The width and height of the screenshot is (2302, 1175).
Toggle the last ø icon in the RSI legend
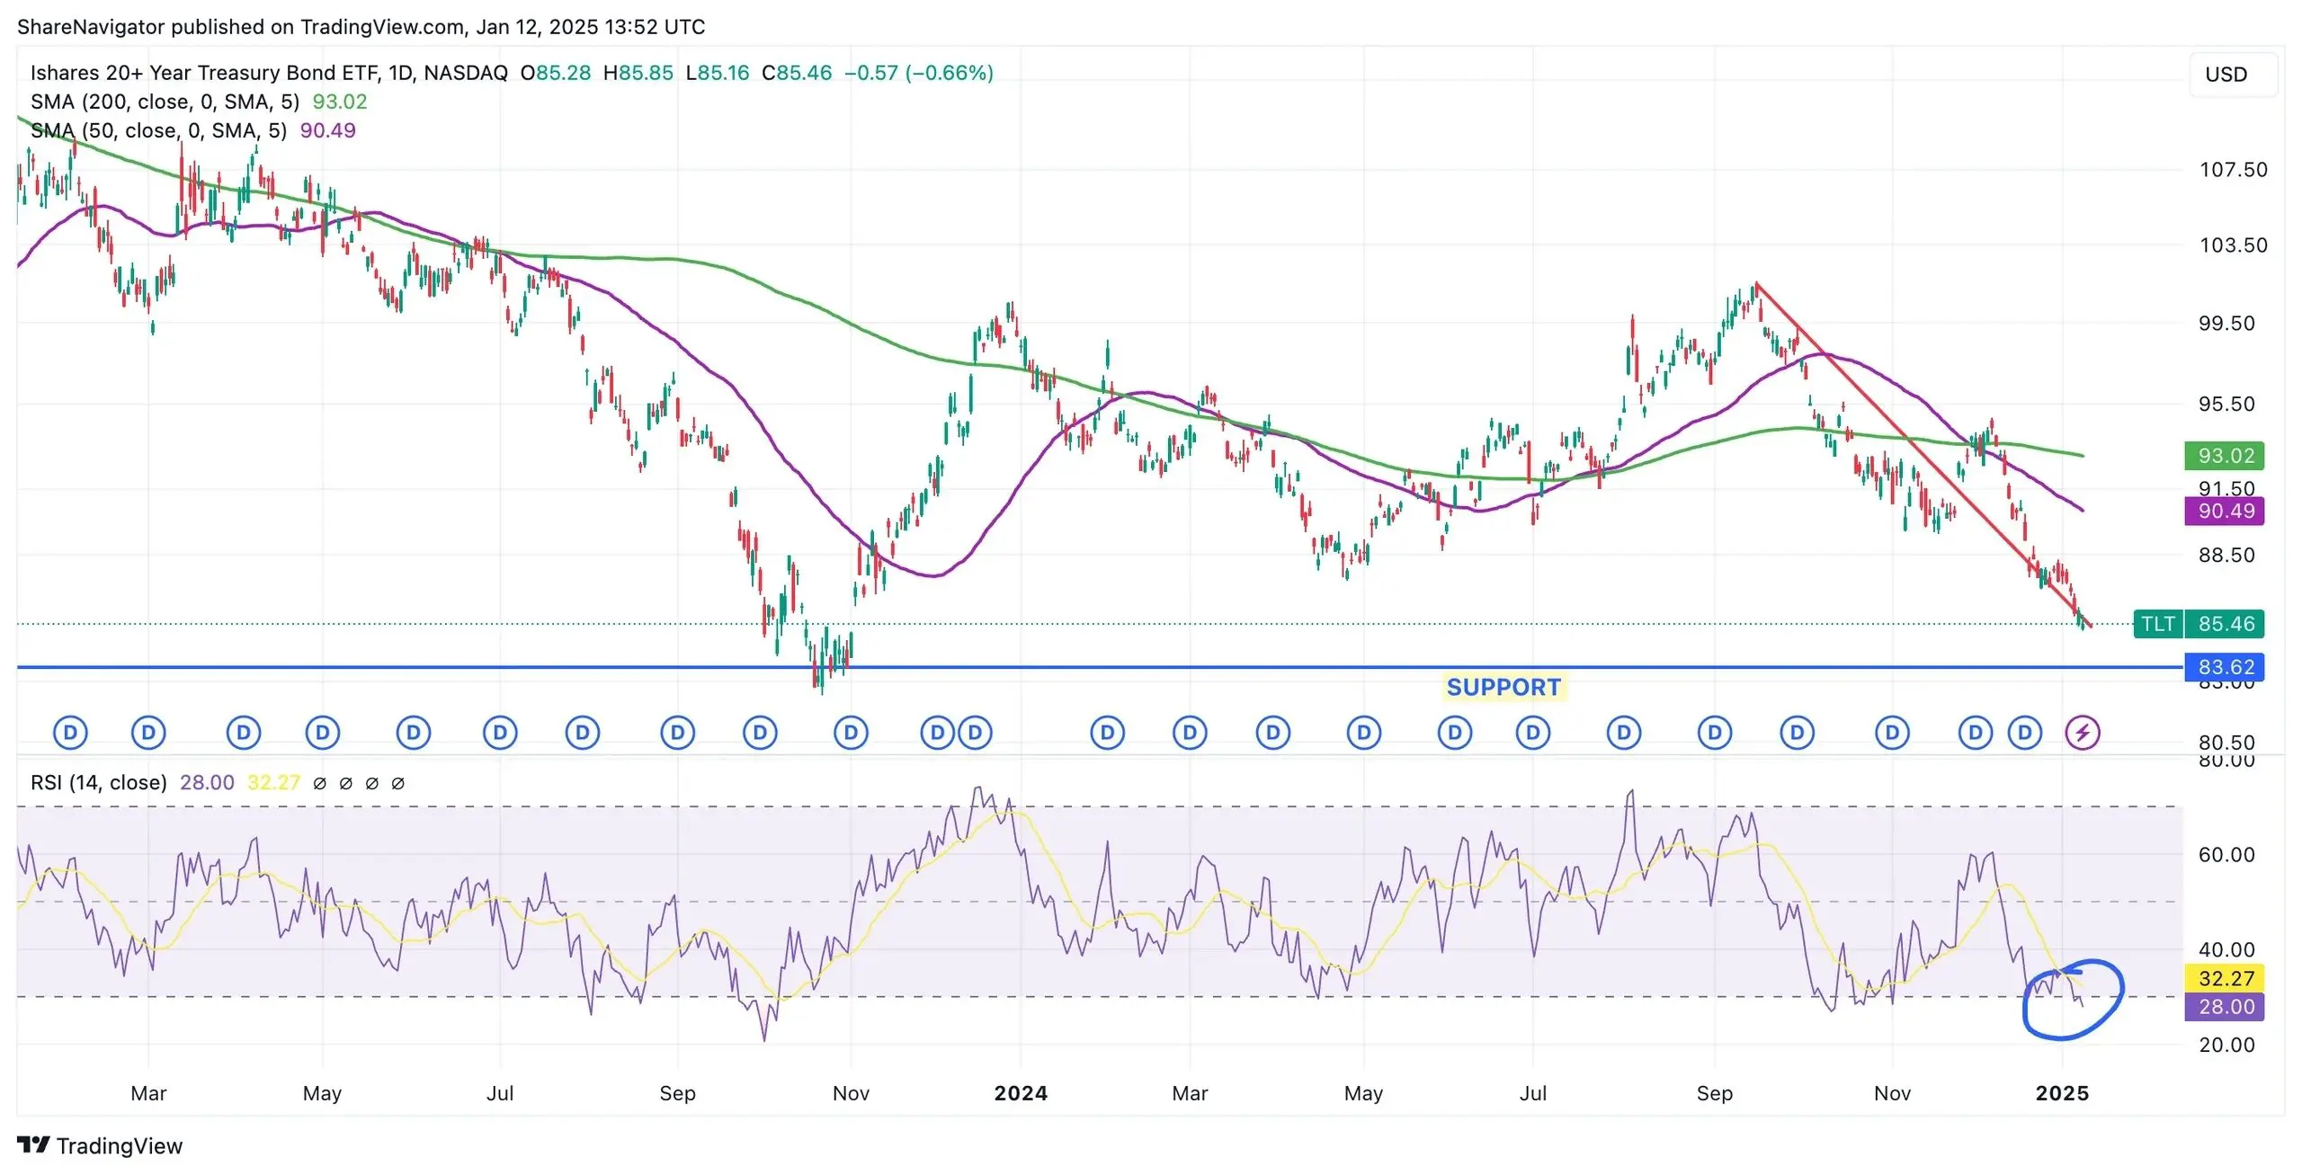point(398,782)
